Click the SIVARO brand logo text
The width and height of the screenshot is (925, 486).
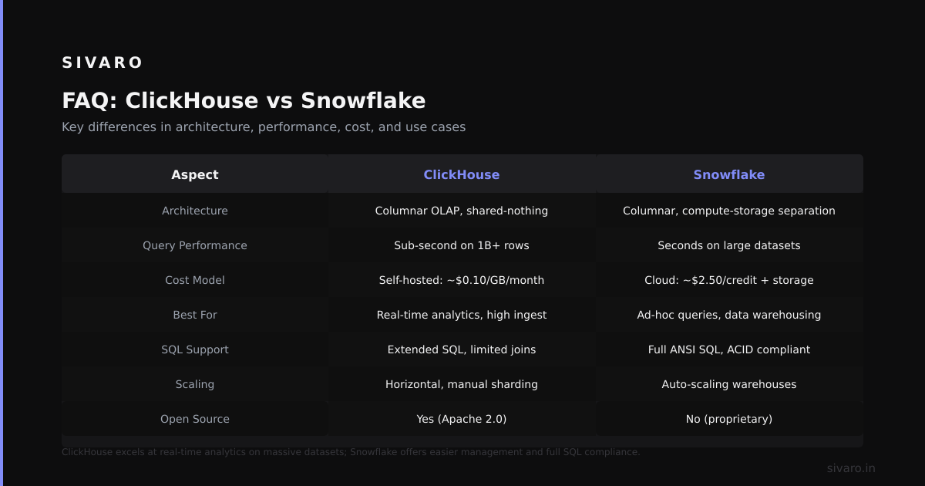pos(103,63)
